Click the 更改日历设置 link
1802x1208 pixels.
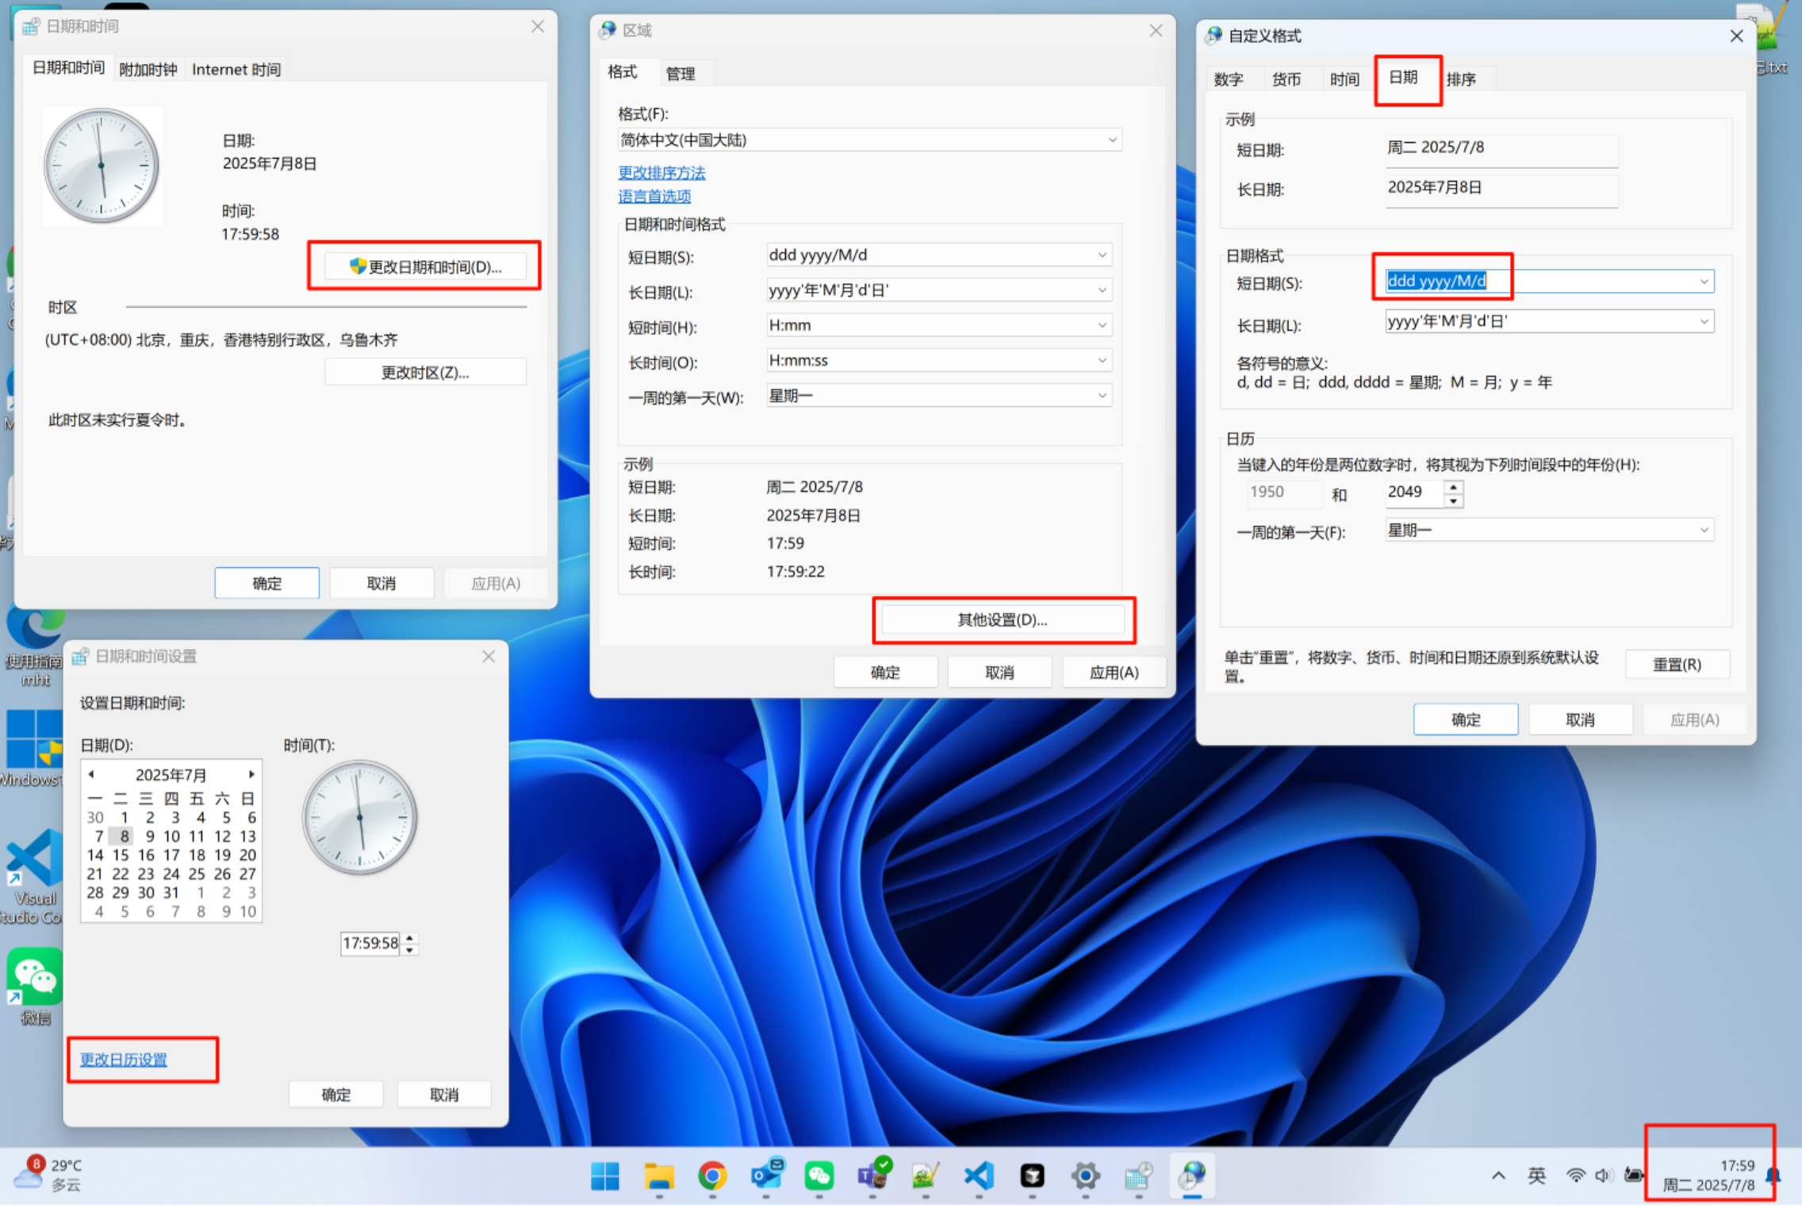124,1060
